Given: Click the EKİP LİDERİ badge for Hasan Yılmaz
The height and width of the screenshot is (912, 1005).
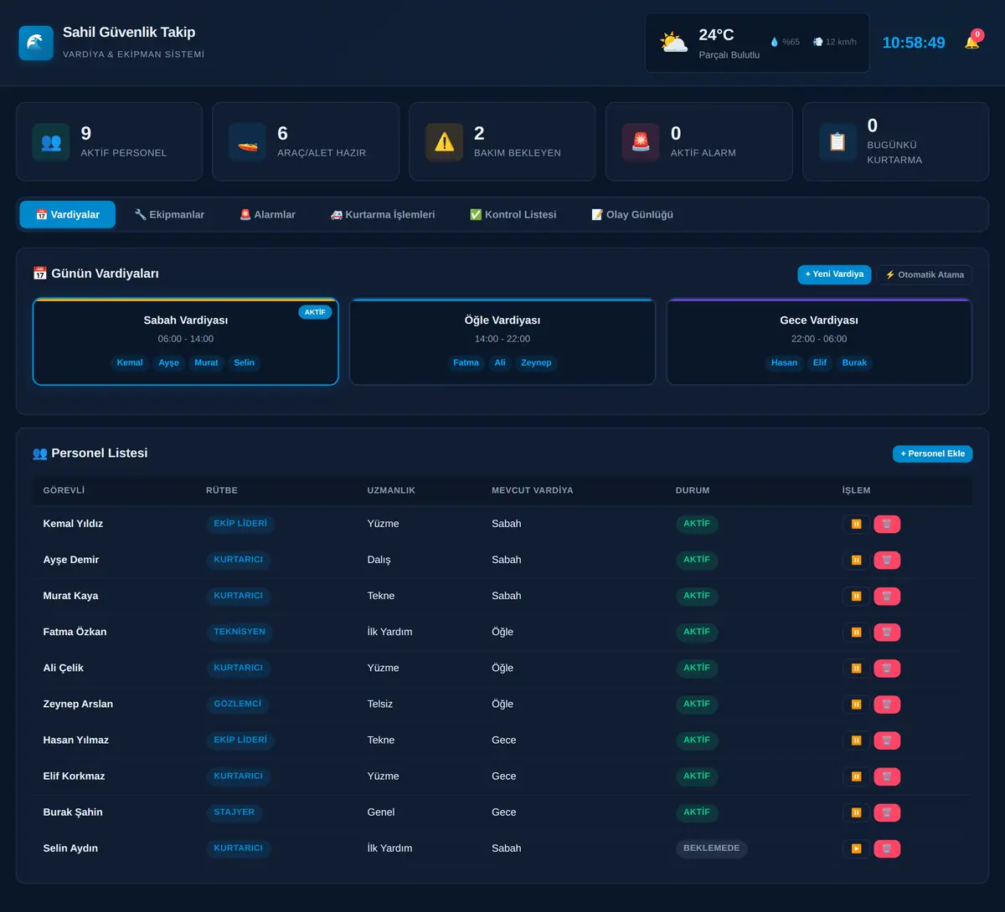Looking at the screenshot, I should [x=240, y=740].
